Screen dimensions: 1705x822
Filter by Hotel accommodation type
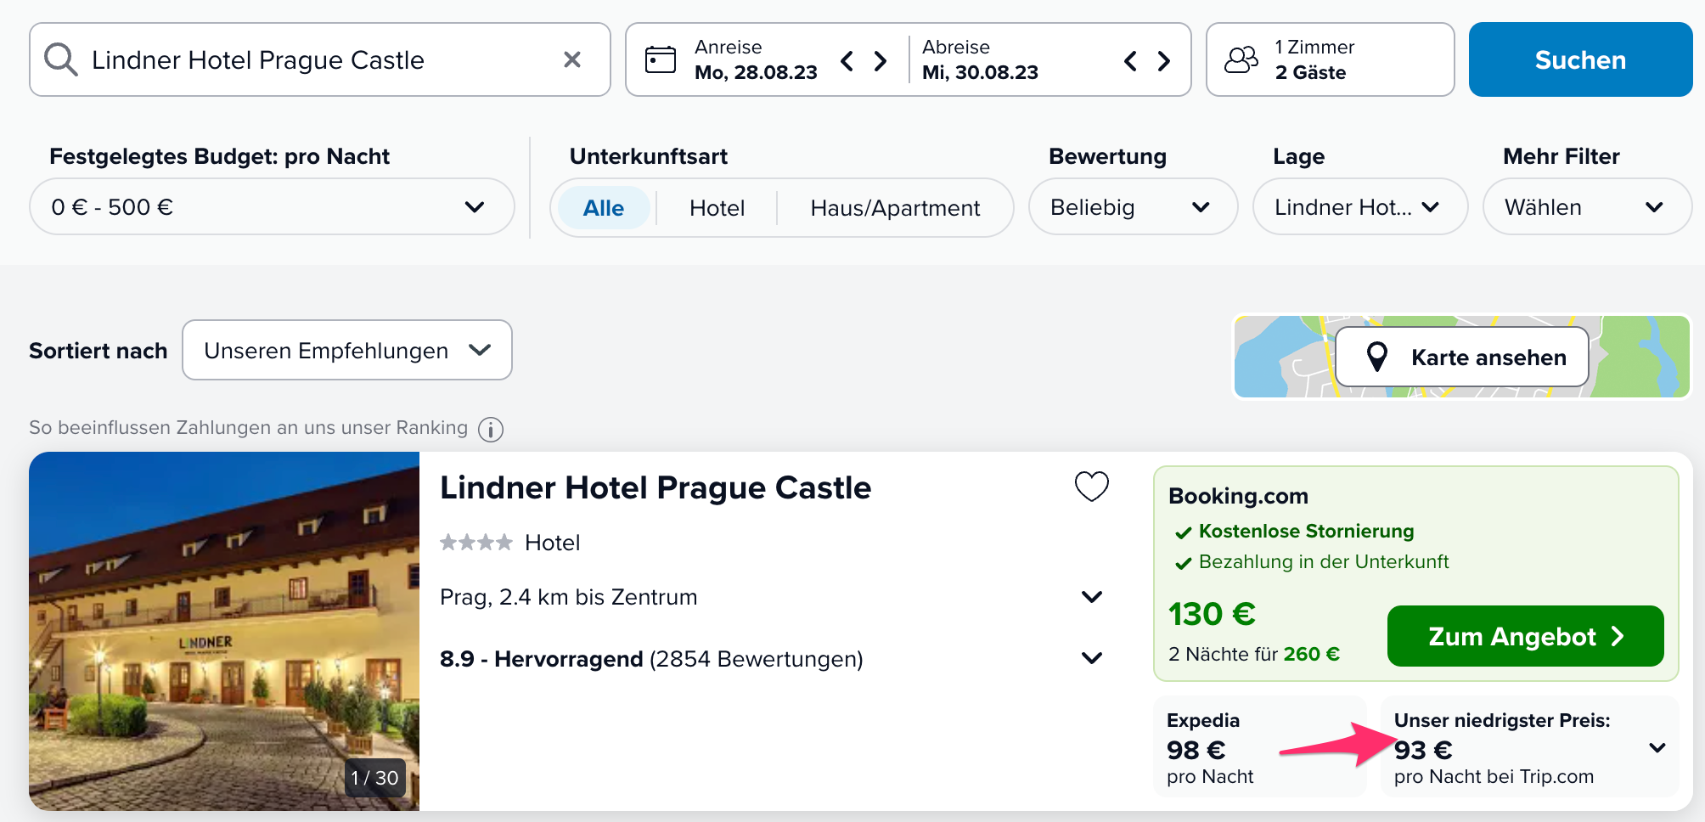pos(717,208)
